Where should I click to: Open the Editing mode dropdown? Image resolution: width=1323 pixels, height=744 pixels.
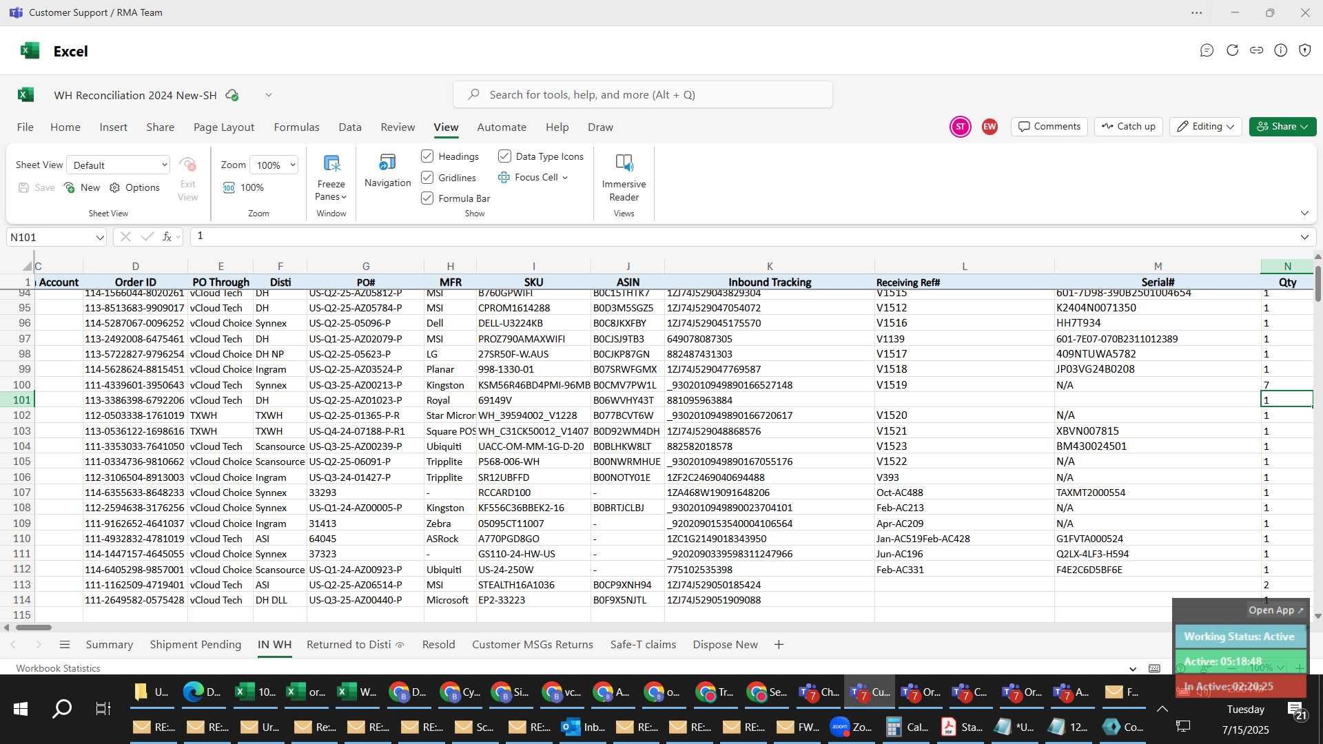coord(1205,127)
